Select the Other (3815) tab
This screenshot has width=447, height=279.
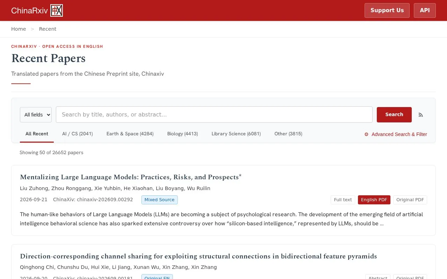[288, 134]
